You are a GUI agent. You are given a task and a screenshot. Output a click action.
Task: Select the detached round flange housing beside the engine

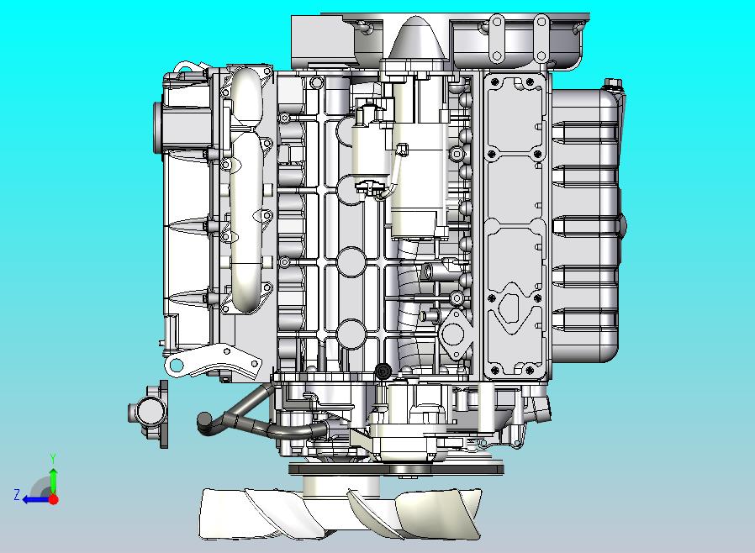[149, 413]
